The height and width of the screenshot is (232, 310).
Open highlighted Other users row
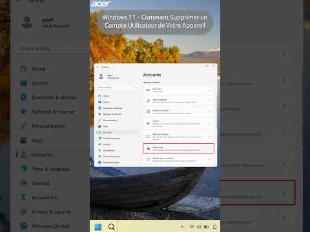(x=178, y=148)
